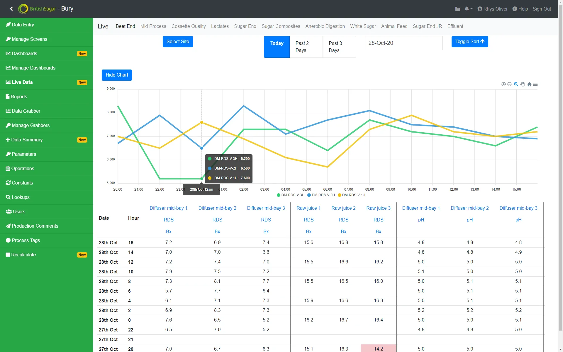Toggle DM-RDS-V-2H series in chart legend
Screen dimensions: 563x352
321,195
